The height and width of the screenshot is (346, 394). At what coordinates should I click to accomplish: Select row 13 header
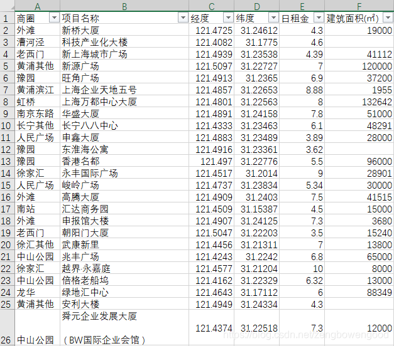point(8,161)
